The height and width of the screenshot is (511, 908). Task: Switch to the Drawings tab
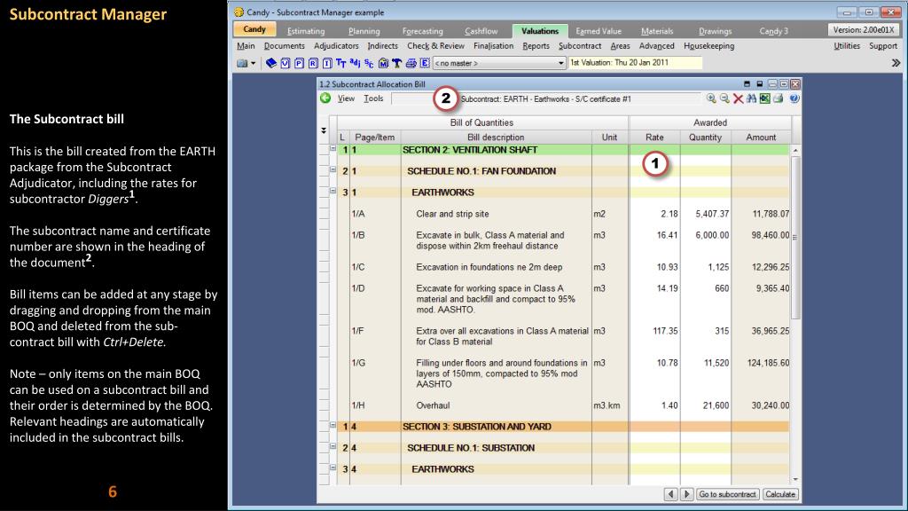pos(716,31)
